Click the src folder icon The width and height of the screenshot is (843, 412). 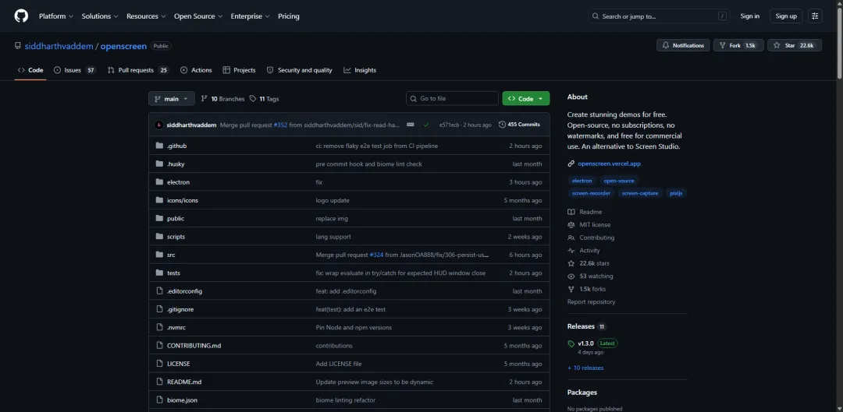coord(159,255)
